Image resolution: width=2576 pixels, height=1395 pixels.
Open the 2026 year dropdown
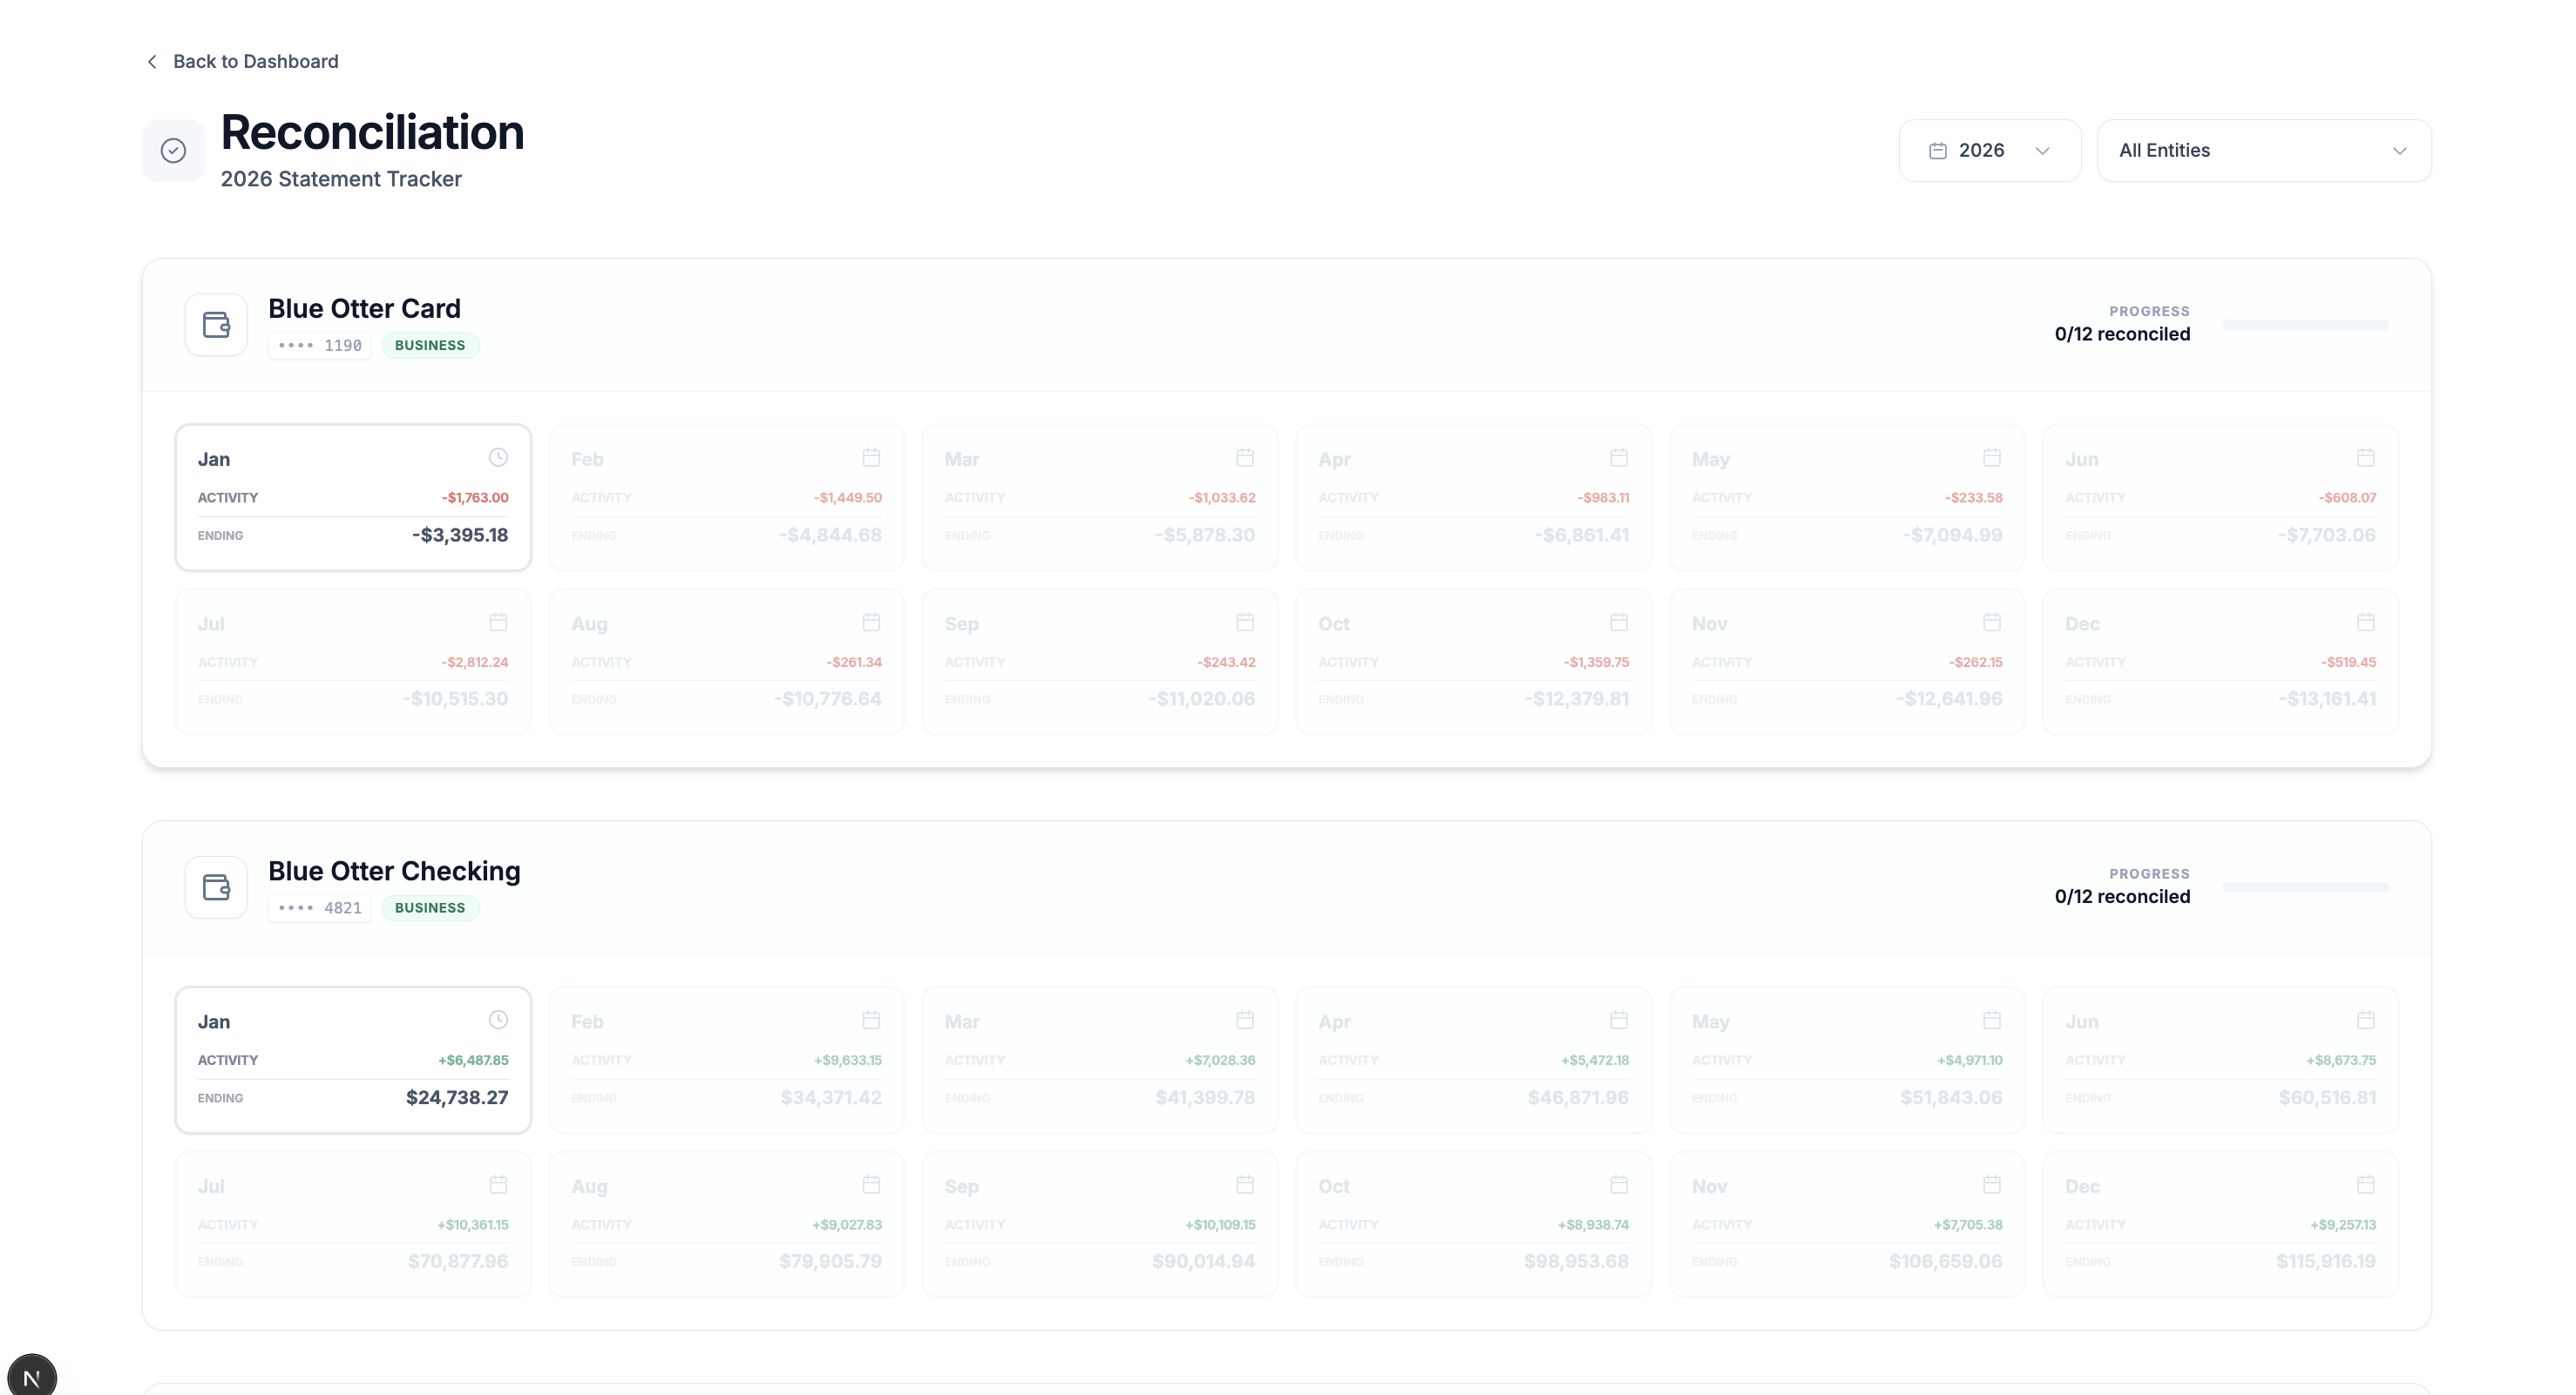(x=1989, y=151)
